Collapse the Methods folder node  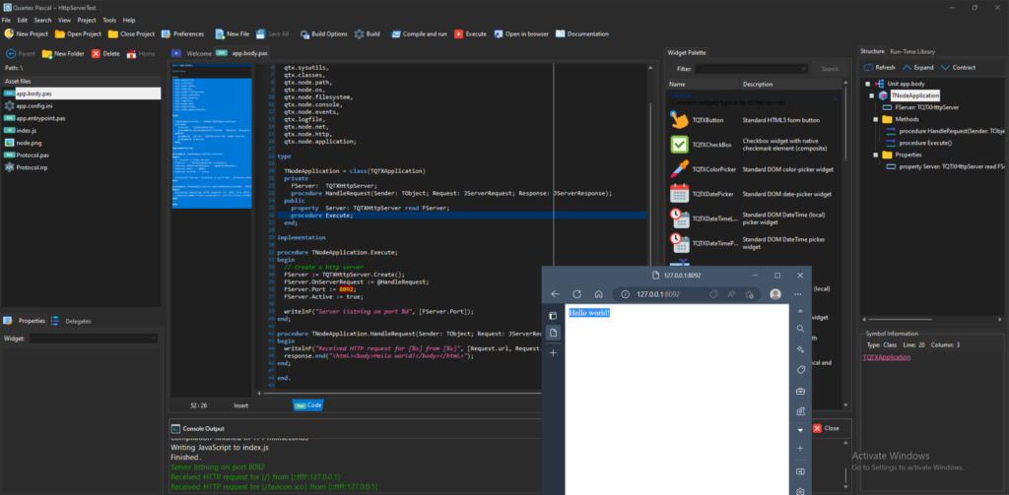pyautogui.click(x=876, y=120)
